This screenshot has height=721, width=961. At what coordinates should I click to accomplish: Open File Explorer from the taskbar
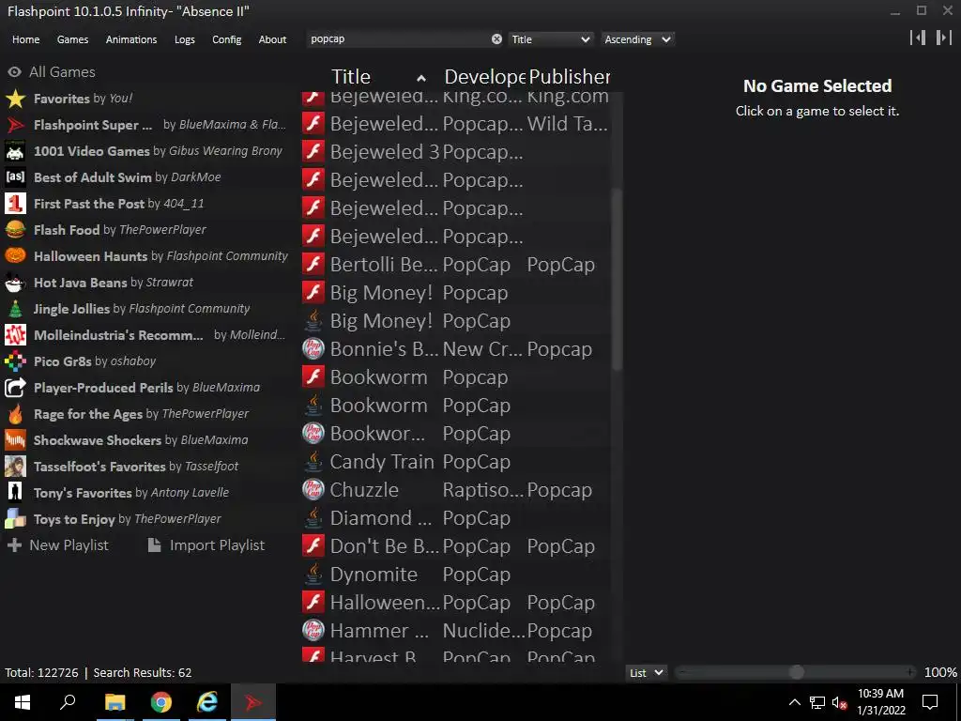(114, 702)
